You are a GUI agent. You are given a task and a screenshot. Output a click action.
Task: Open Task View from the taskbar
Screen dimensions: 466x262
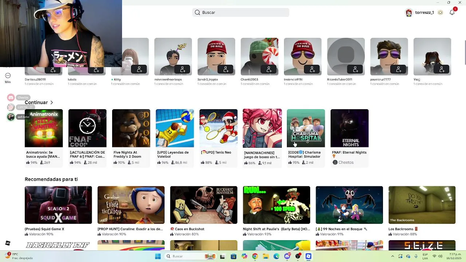pos(222,256)
